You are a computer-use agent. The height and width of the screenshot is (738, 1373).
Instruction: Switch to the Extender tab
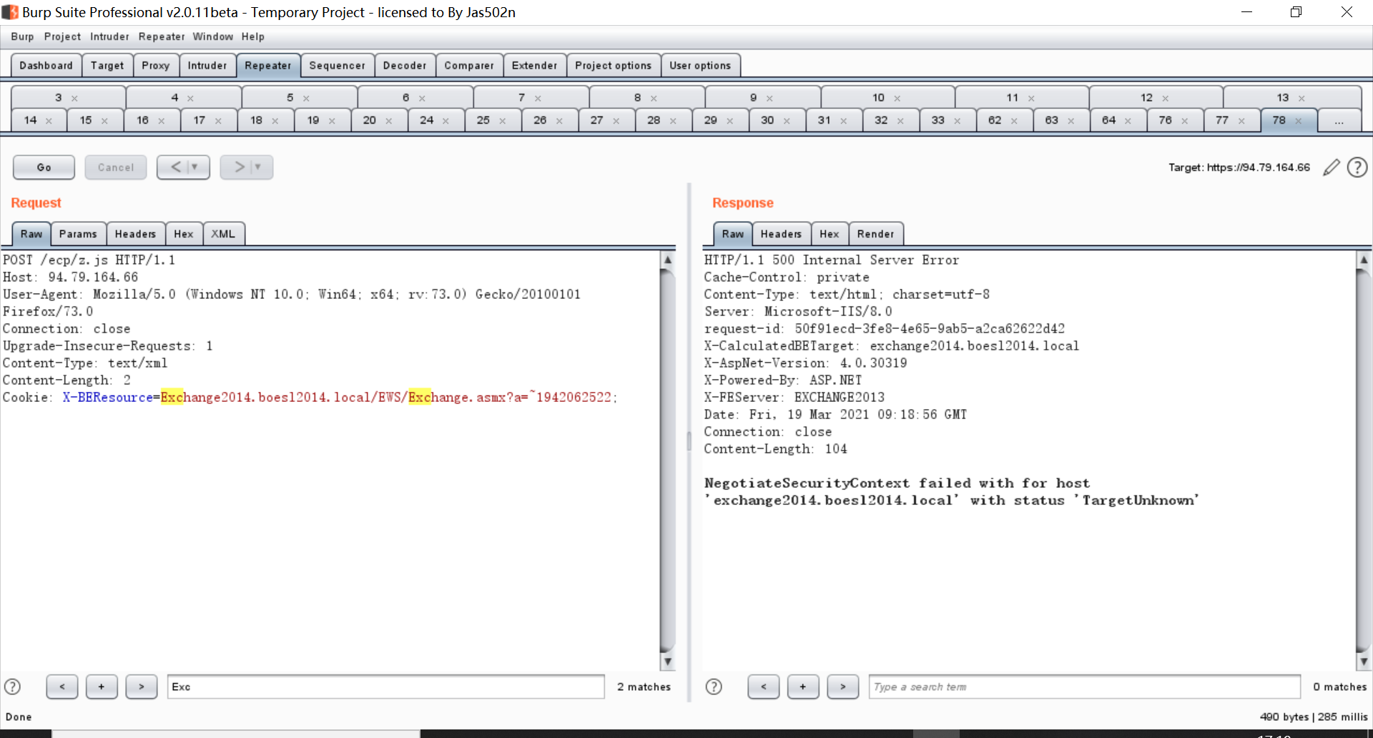[x=535, y=65]
